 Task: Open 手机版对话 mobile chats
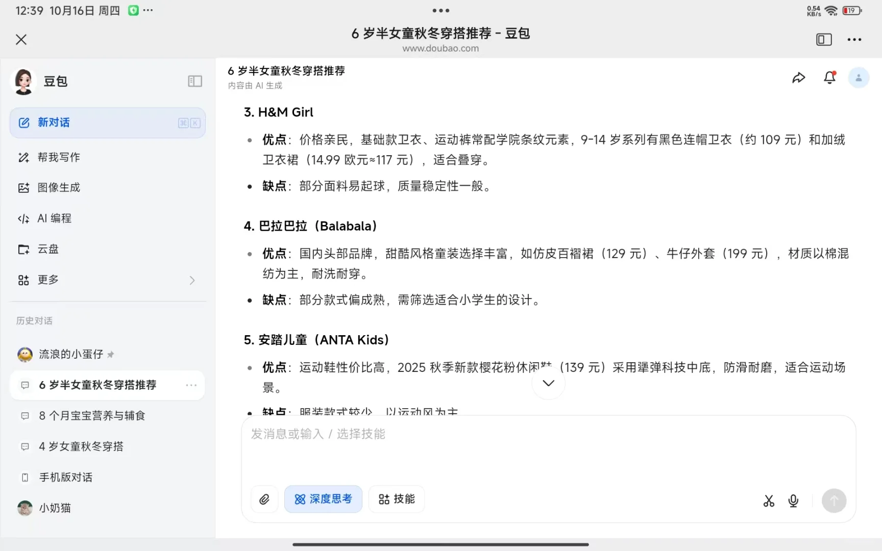coord(108,478)
